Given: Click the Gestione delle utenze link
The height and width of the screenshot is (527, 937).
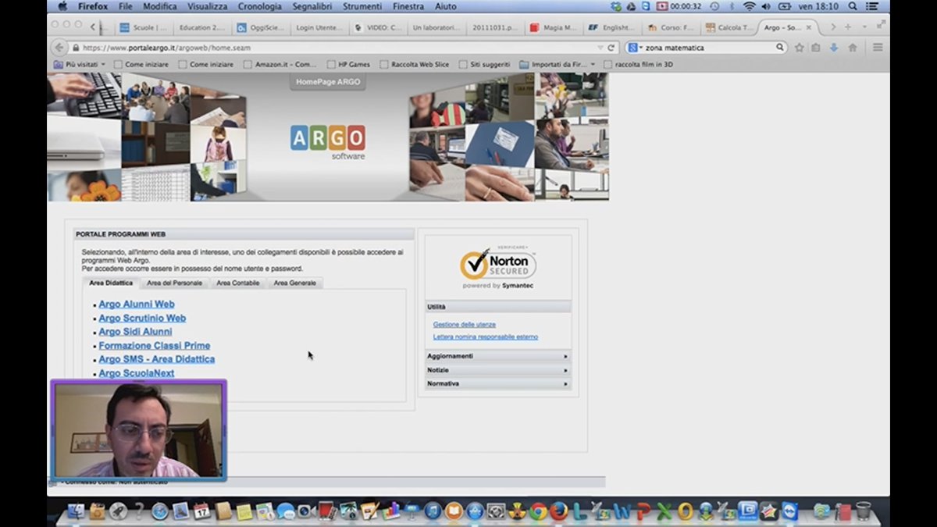Looking at the screenshot, I should [x=465, y=324].
